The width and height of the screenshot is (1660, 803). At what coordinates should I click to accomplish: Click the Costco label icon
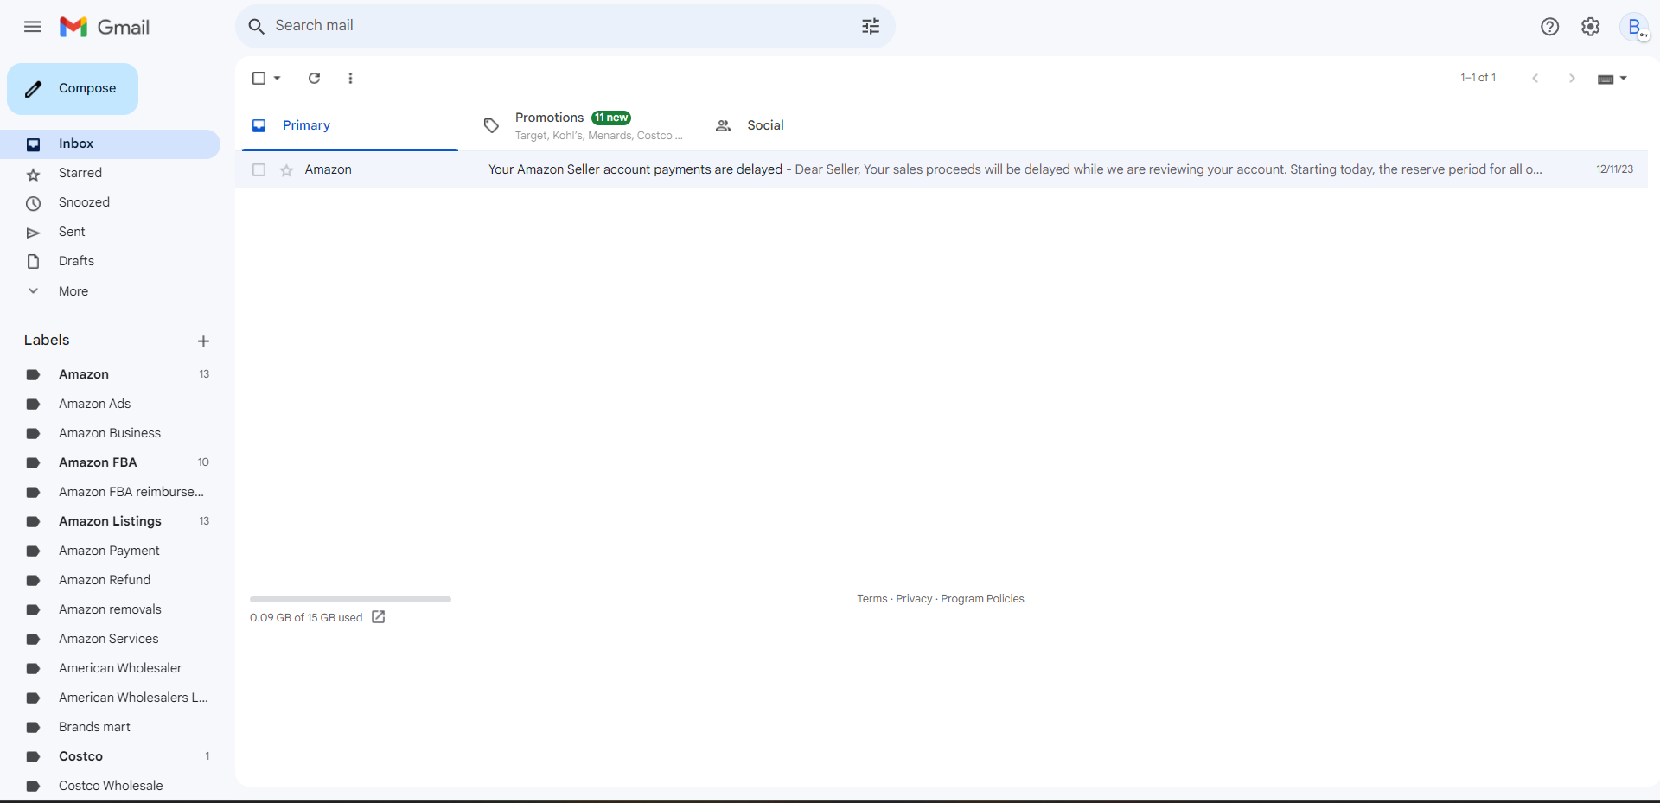tap(33, 757)
